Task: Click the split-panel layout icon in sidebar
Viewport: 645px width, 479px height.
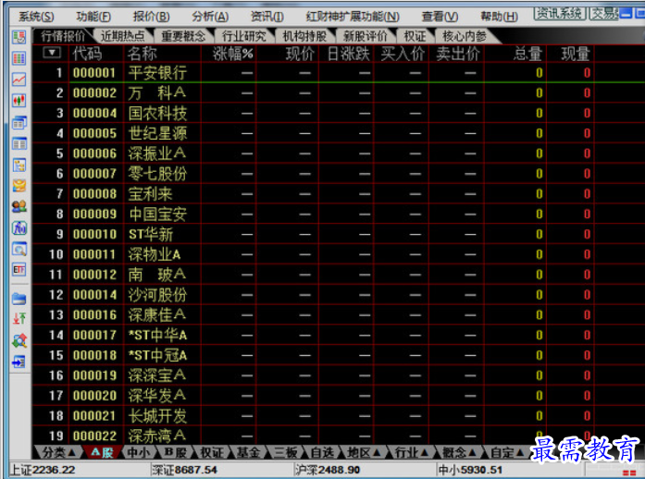Action: coord(19,144)
